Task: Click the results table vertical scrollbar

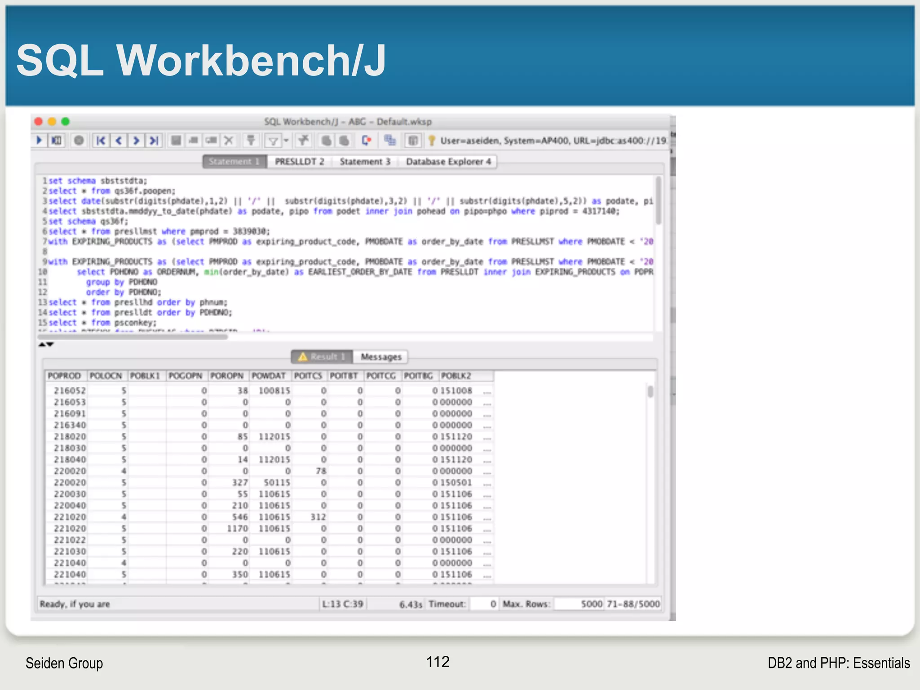Action: [x=650, y=392]
